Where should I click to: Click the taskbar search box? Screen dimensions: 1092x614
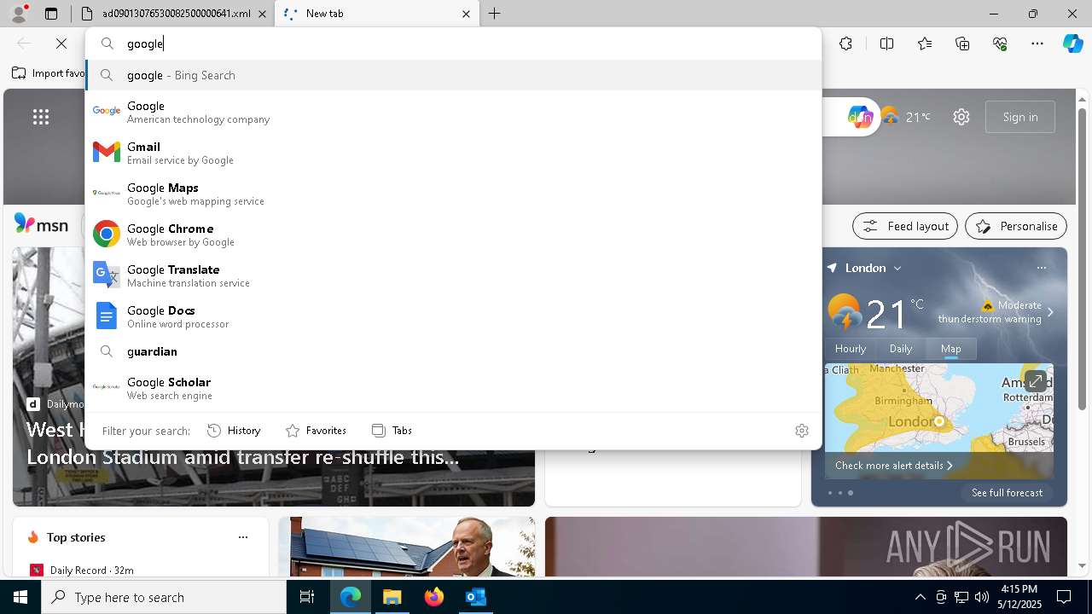(x=164, y=597)
